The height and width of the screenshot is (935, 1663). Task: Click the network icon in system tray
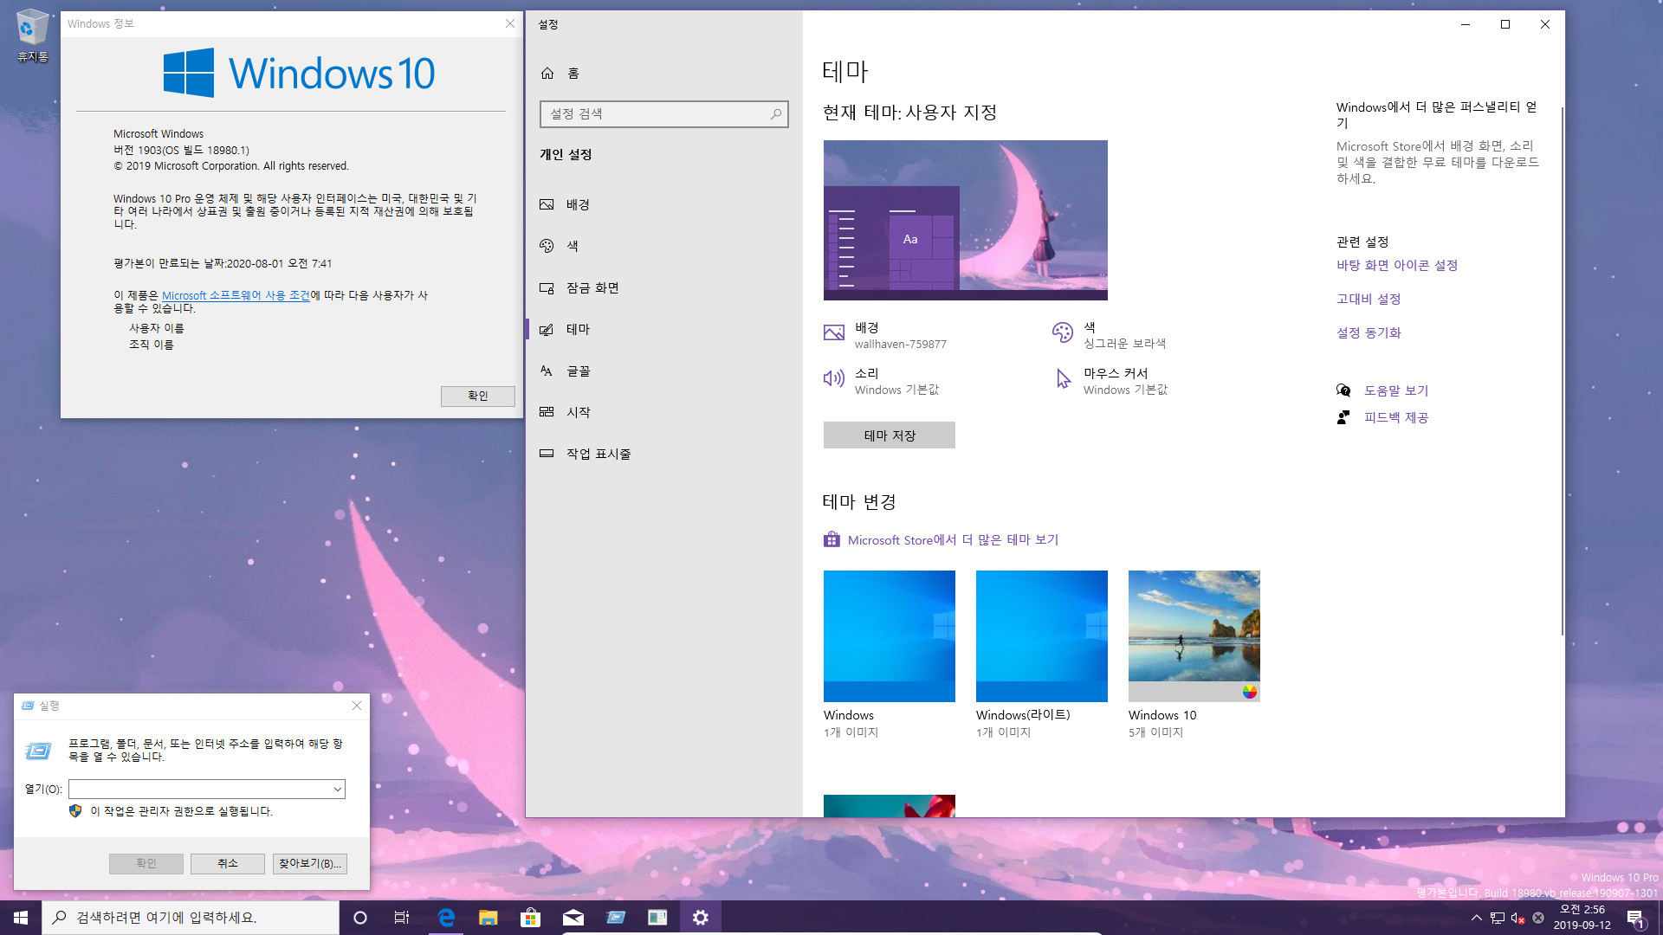1498,918
